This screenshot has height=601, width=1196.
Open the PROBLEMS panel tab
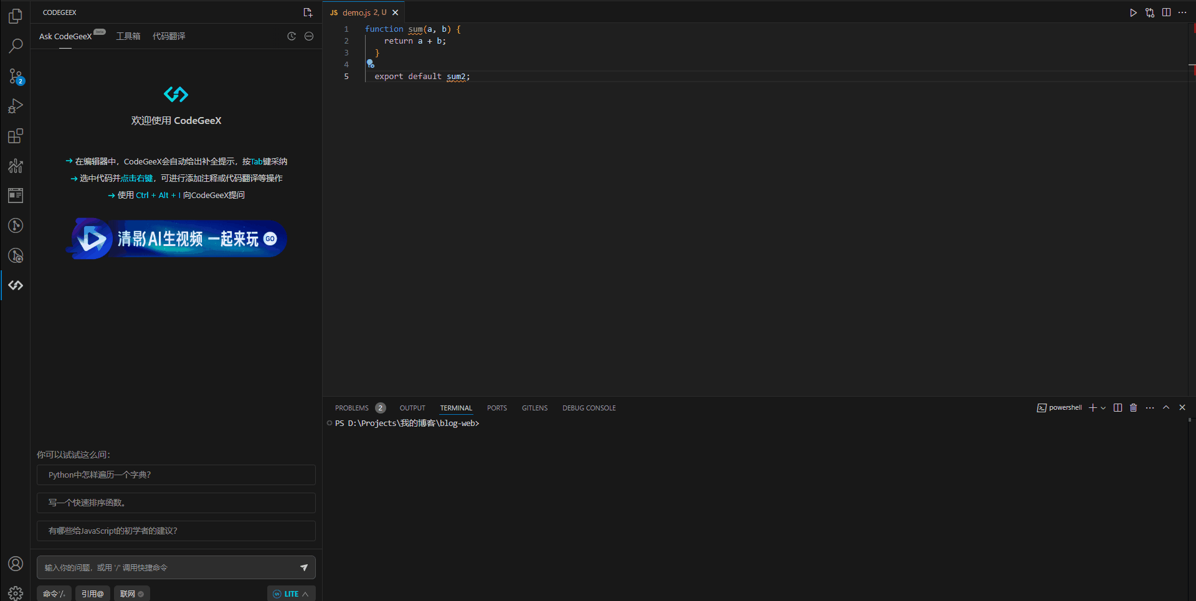[352, 408]
